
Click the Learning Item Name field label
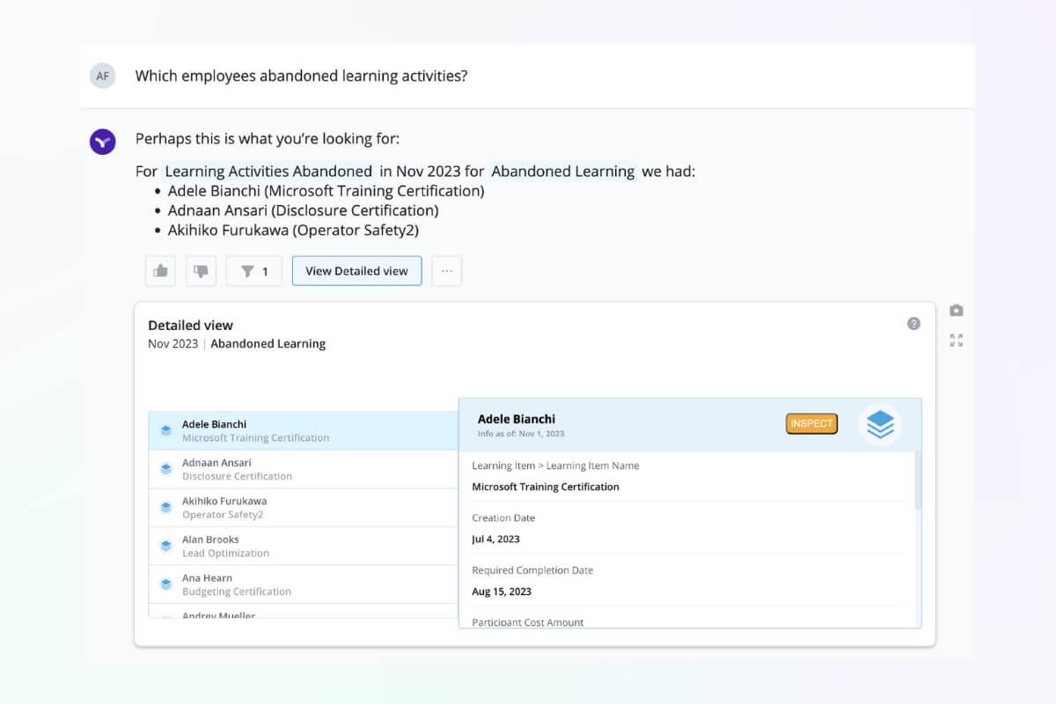pos(555,466)
